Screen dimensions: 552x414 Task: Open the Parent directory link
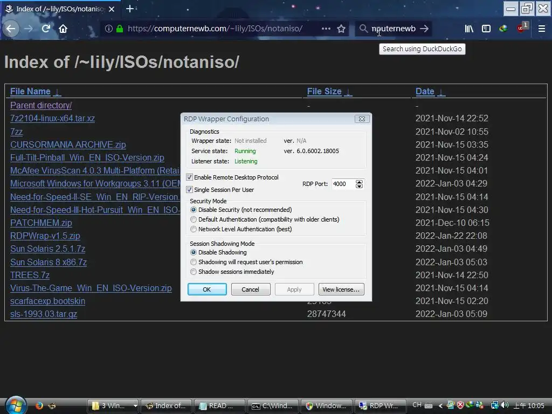pyautogui.click(x=41, y=105)
